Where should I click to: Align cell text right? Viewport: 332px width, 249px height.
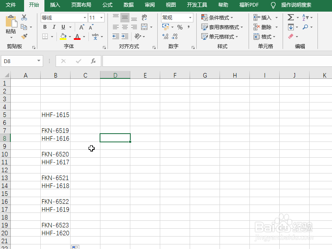point(134,27)
